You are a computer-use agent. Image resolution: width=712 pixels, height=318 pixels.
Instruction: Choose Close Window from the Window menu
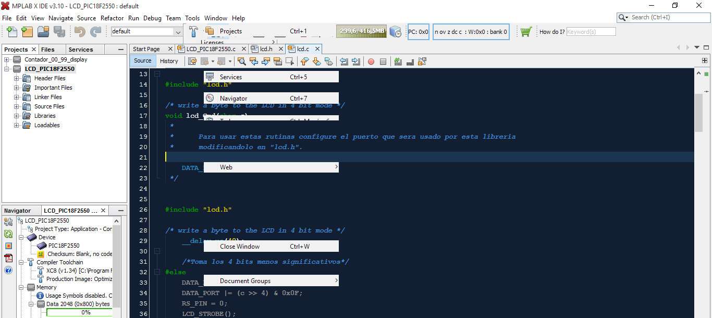point(271,246)
